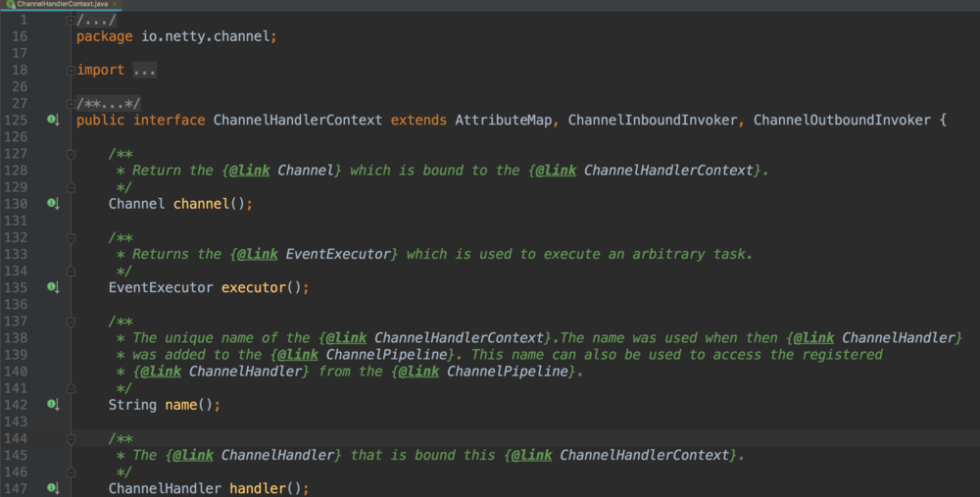The image size is (980, 497).
Task: Collapse the Javadoc comment starting at line 144
Action: tap(71, 438)
